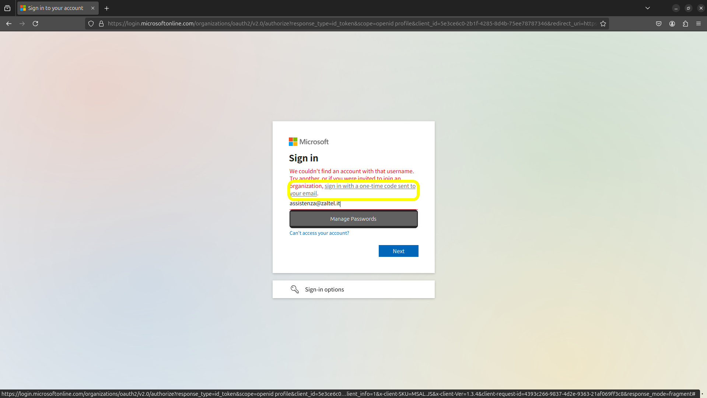Click the blue Next button
The height and width of the screenshot is (398, 707).
point(399,251)
